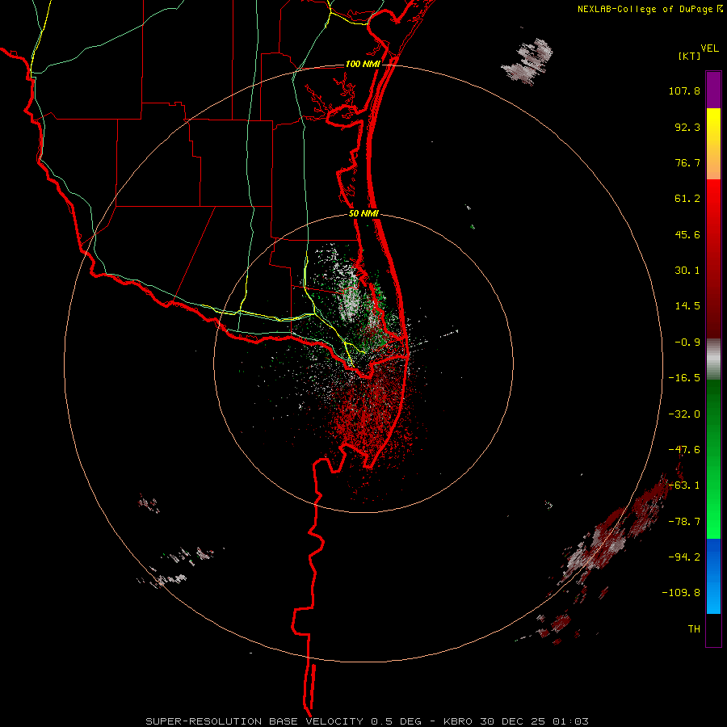Click the 61.2 velocity scale value
The width and height of the screenshot is (727, 727).
point(687,199)
